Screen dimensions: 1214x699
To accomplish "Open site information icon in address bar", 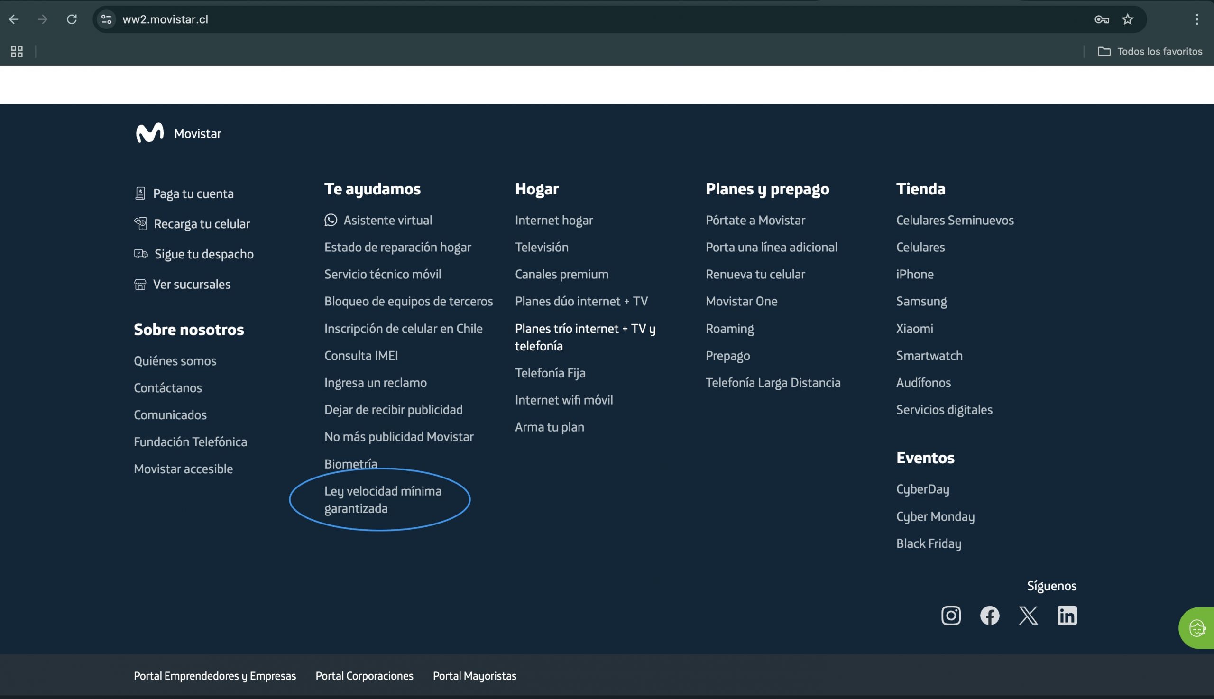I will [106, 19].
